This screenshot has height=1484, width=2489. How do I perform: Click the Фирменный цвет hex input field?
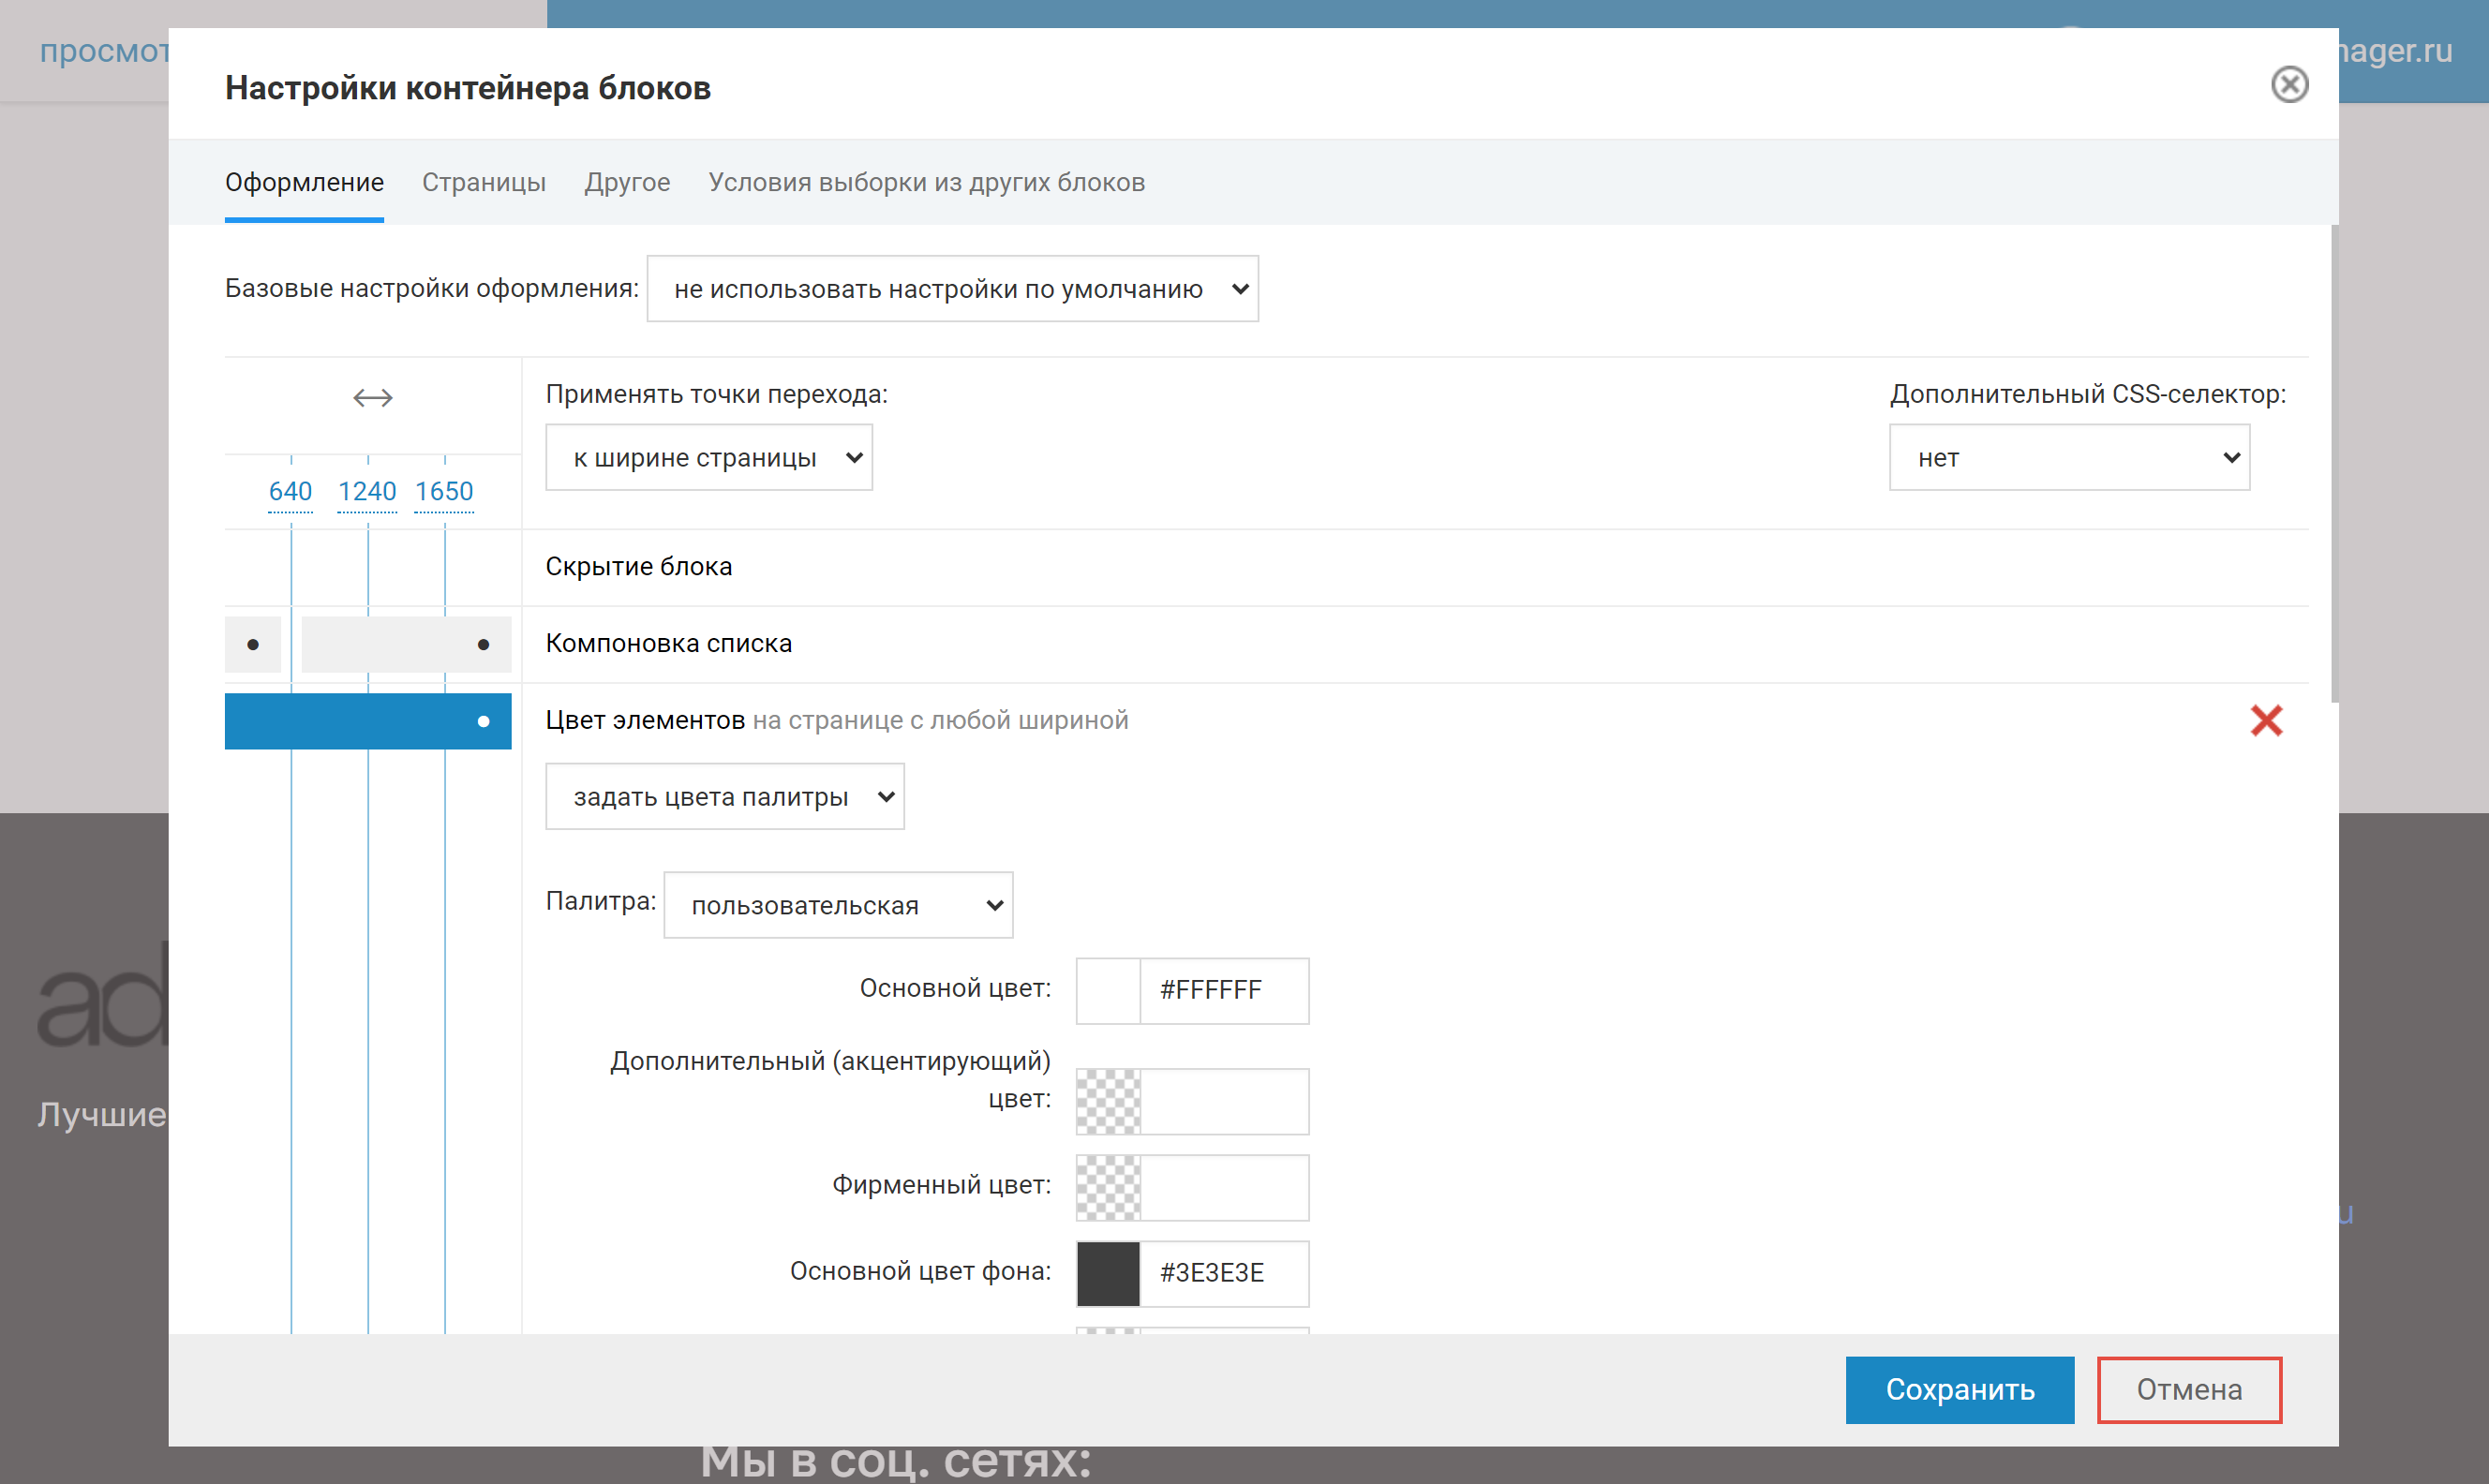(1223, 1187)
